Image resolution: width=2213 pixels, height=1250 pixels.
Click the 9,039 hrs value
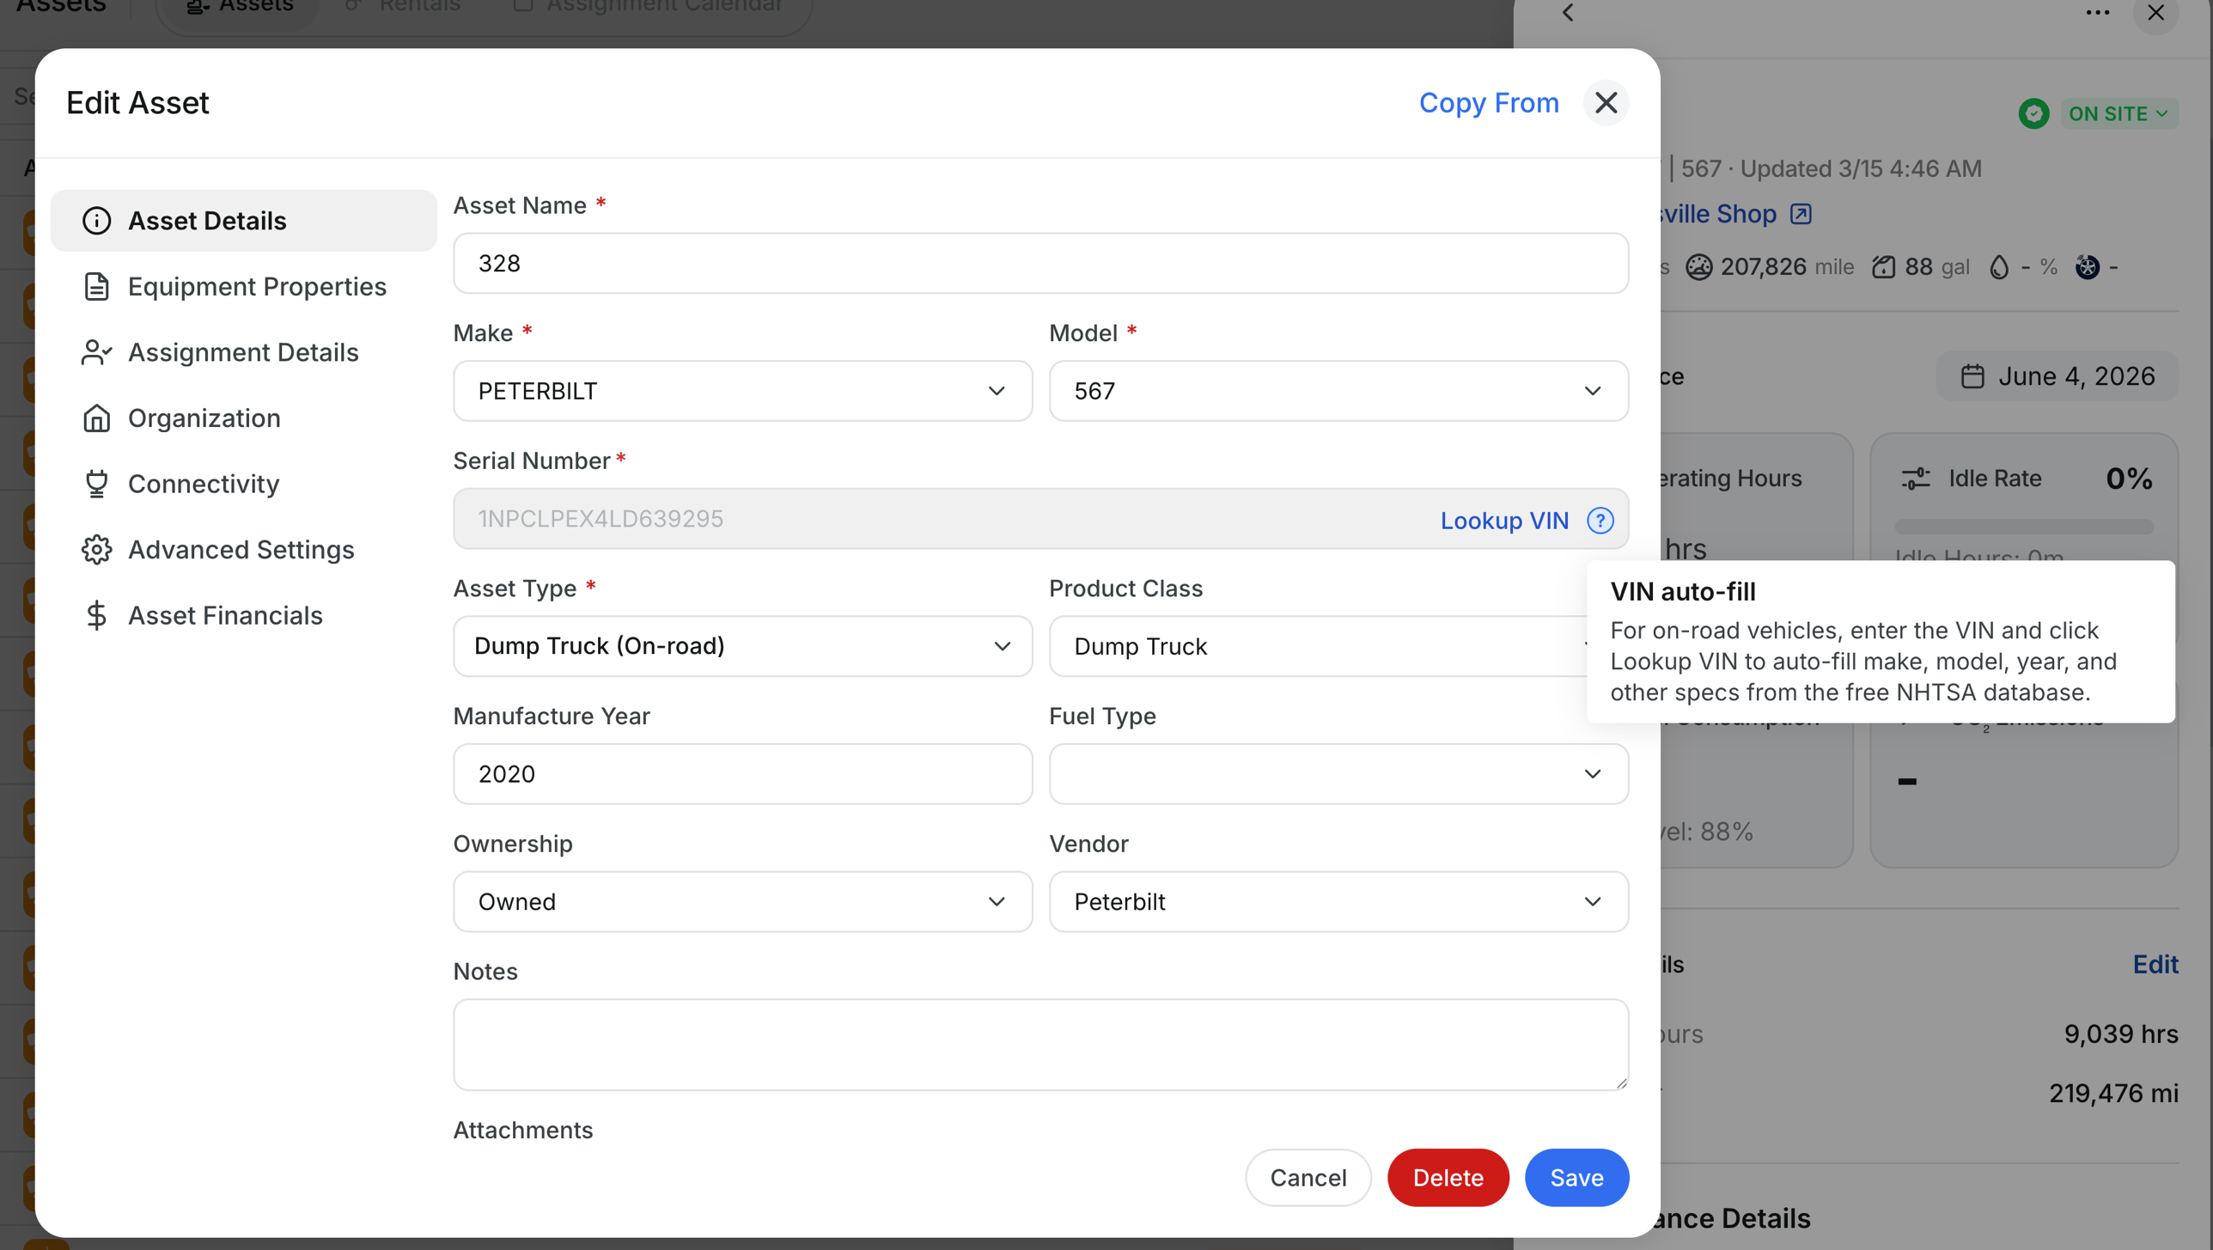(2121, 1034)
